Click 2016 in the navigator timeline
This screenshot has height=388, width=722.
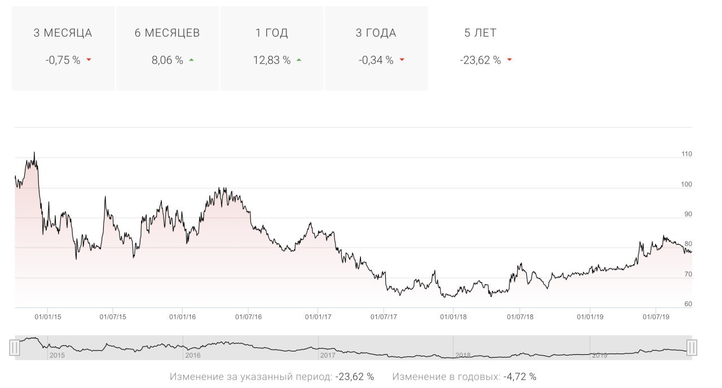(193, 355)
